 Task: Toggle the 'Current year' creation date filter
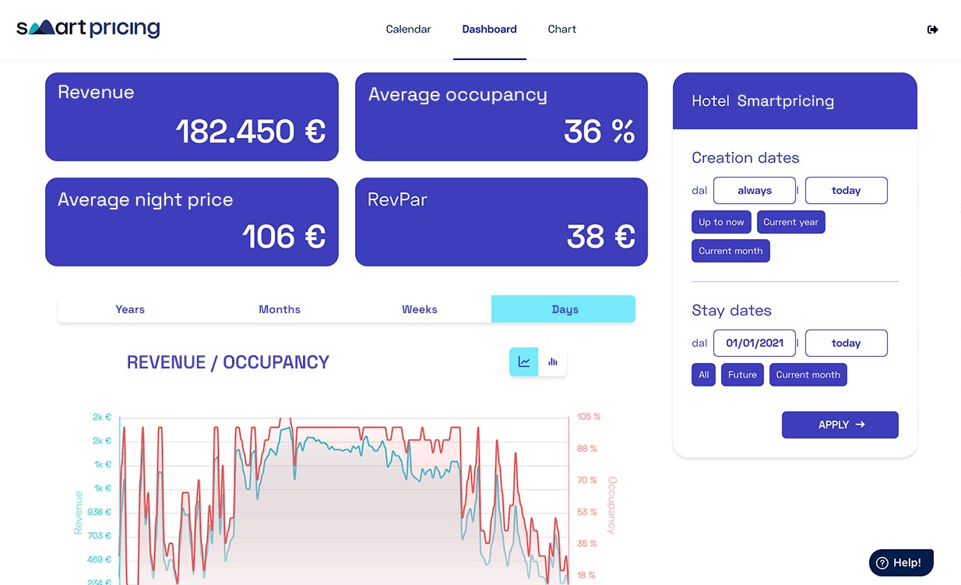pos(790,221)
